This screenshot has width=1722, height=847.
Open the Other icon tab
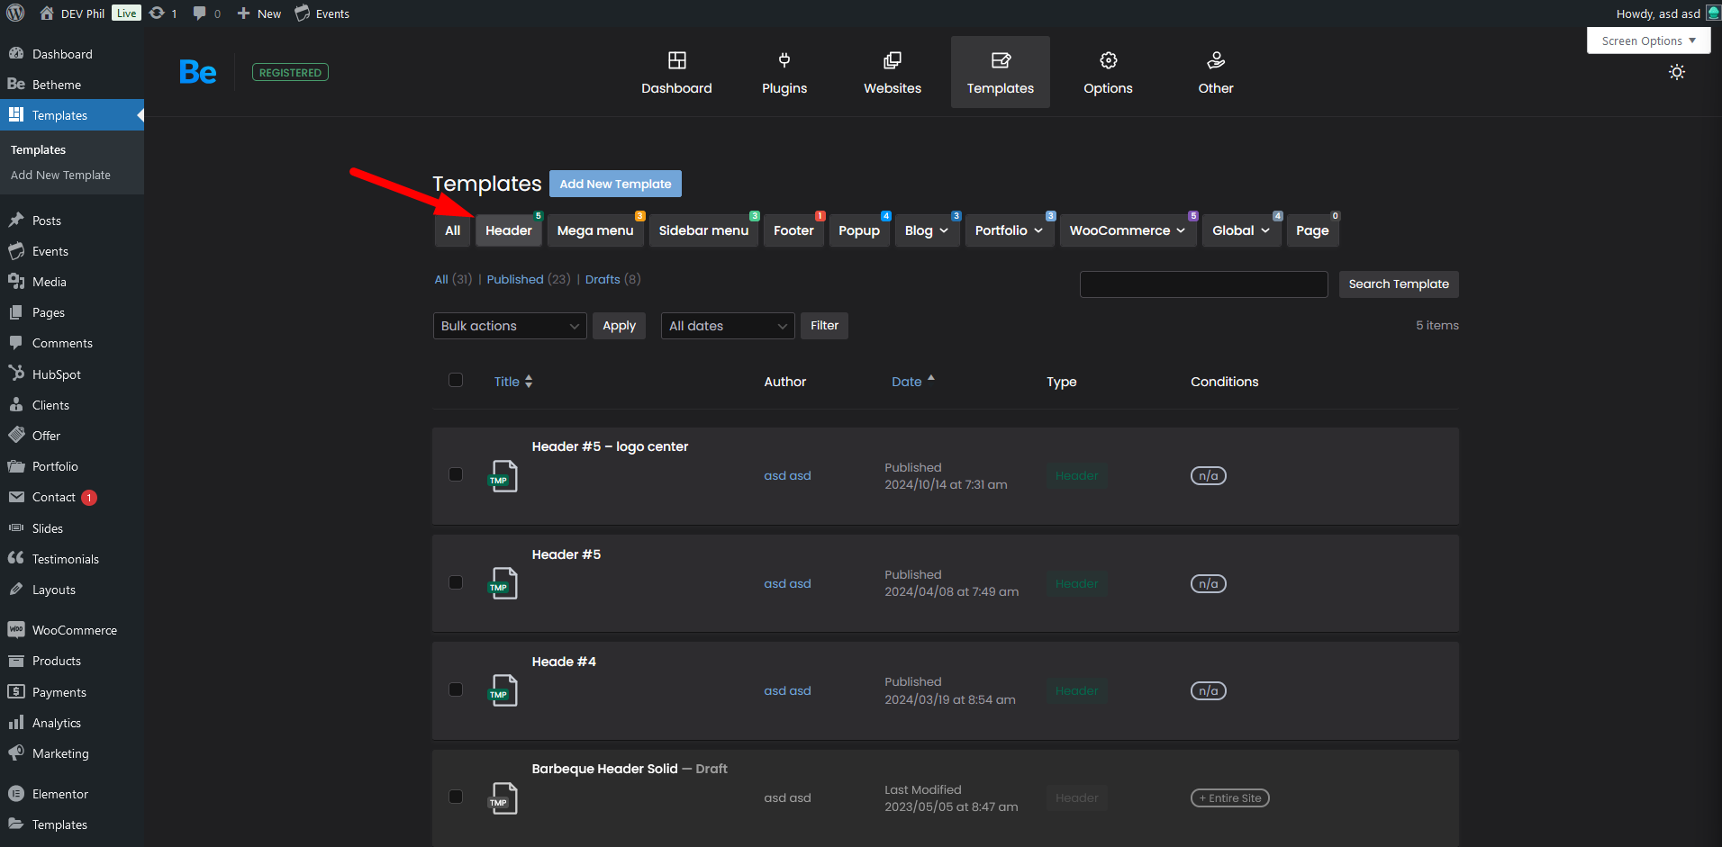(1216, 60)
